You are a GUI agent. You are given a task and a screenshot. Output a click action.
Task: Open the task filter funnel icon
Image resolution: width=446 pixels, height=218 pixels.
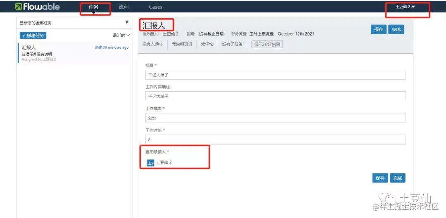point(127,22)
